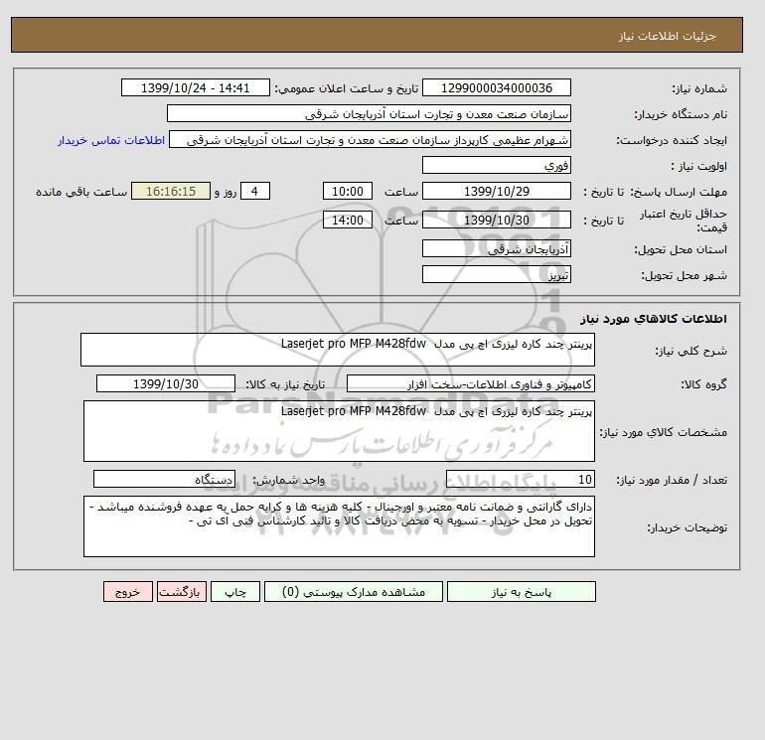The height and width of the screenshot is (740, 765).
Task: Click the quantity field showing 10
Action: [521, 480]
